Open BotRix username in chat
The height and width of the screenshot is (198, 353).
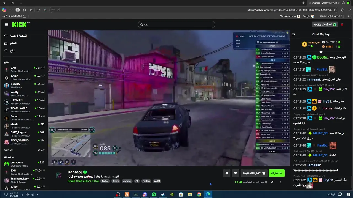[323, 57]
